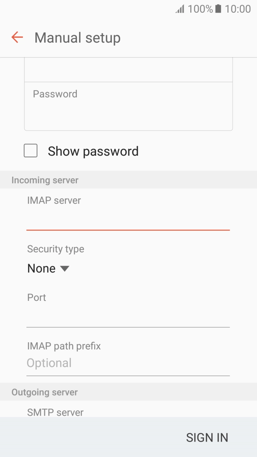Viewport: 257px width, 457px height.
Task: Click the Outgoing server section header
Action: (x=44, y=392)
